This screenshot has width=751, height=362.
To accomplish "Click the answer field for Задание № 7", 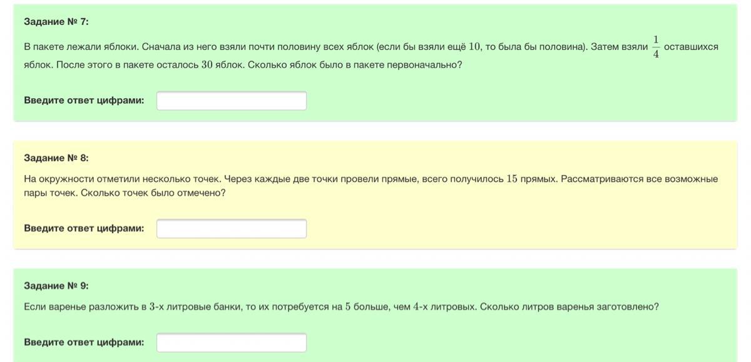I will pos(232,101).
